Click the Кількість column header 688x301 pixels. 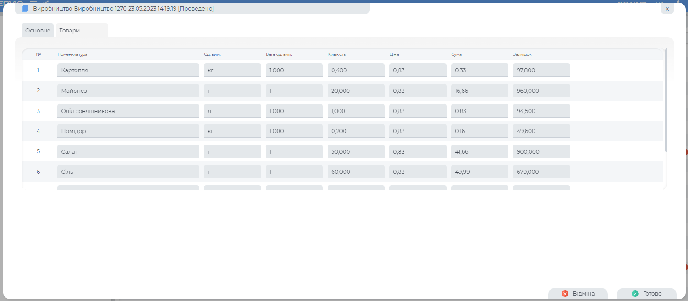[337, 54]
